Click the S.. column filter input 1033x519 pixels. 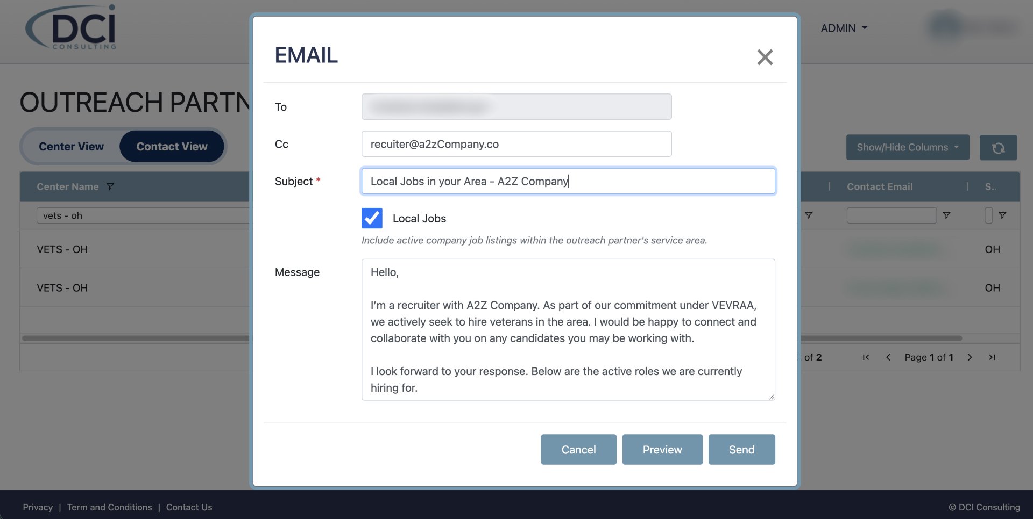(988, 215)
